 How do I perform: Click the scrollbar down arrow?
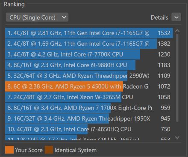click(177, 137)
